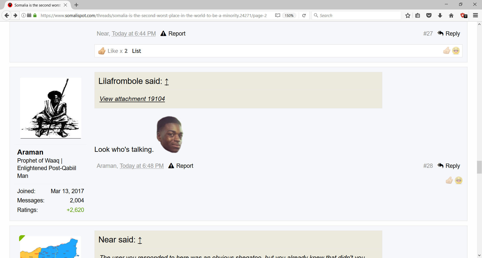The image size is (482, 258).
Task: Reply to post #28
Action: pyautogui.click(x=449, y=166)
